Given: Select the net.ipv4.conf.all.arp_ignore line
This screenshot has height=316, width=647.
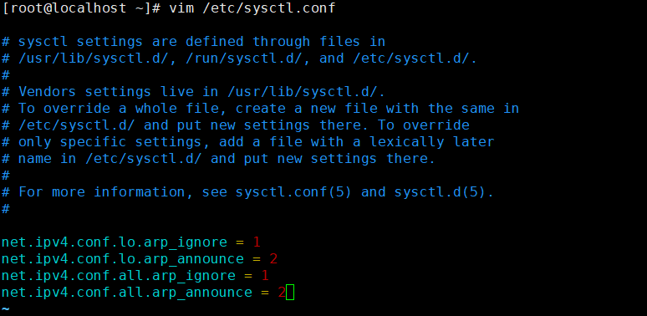Looking at the screenshot, I should (135, 276).
